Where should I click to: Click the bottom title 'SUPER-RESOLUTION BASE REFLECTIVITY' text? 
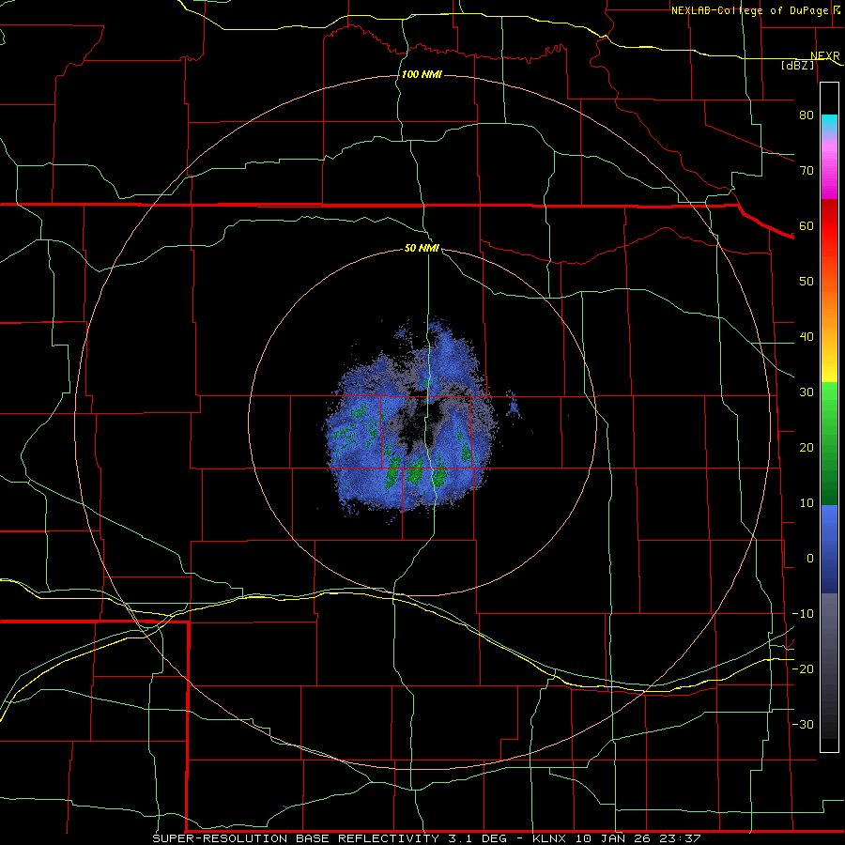296,838
